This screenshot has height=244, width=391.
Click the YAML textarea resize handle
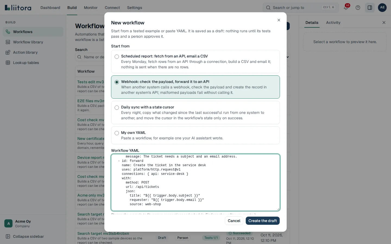278,209
